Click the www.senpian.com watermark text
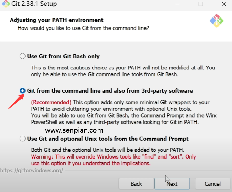 pos(74,130)
